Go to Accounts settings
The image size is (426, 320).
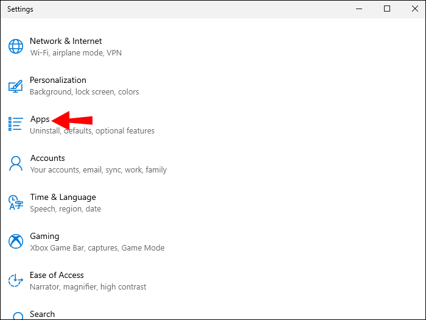47,158
